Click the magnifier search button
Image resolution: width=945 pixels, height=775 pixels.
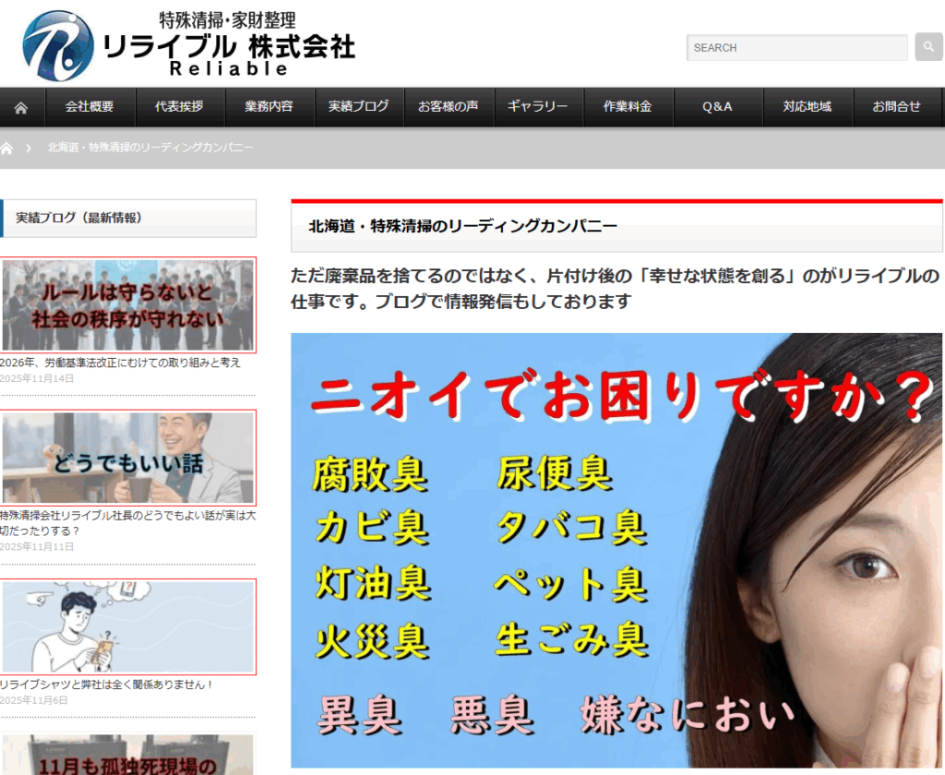pyautogui.click(x=928, y=47)
